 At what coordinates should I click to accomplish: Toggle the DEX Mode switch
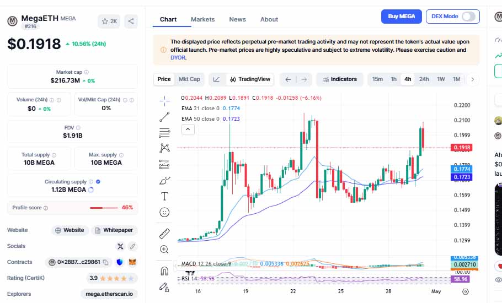[468, 17]
